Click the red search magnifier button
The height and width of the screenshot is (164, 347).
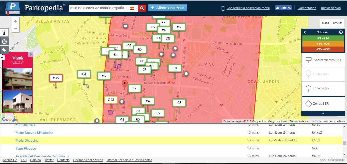point(142,8)
